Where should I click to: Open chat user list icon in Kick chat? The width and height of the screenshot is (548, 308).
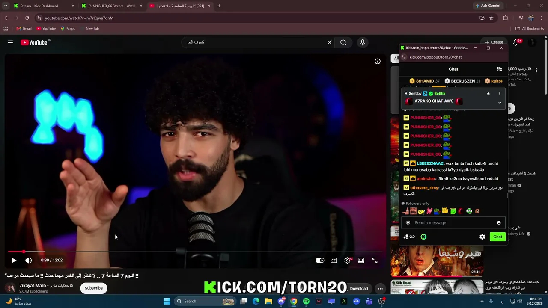pos(499,69)
